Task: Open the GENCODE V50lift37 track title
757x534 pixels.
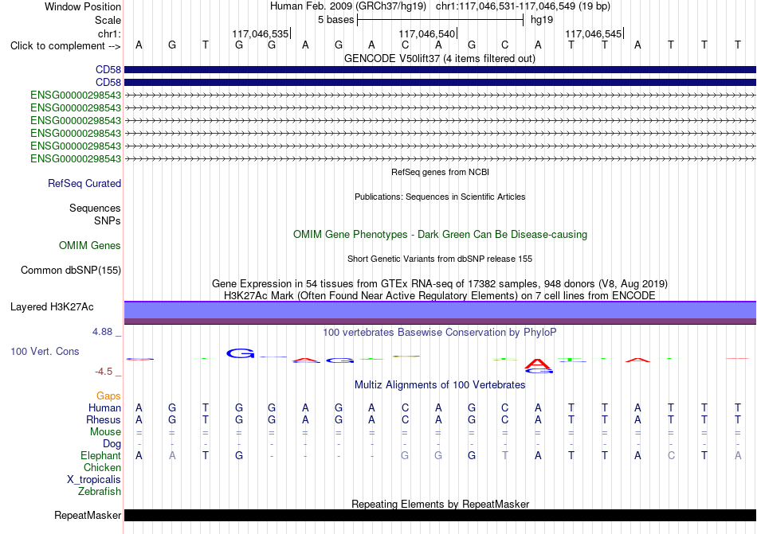Action: click(x=440, y=59)
